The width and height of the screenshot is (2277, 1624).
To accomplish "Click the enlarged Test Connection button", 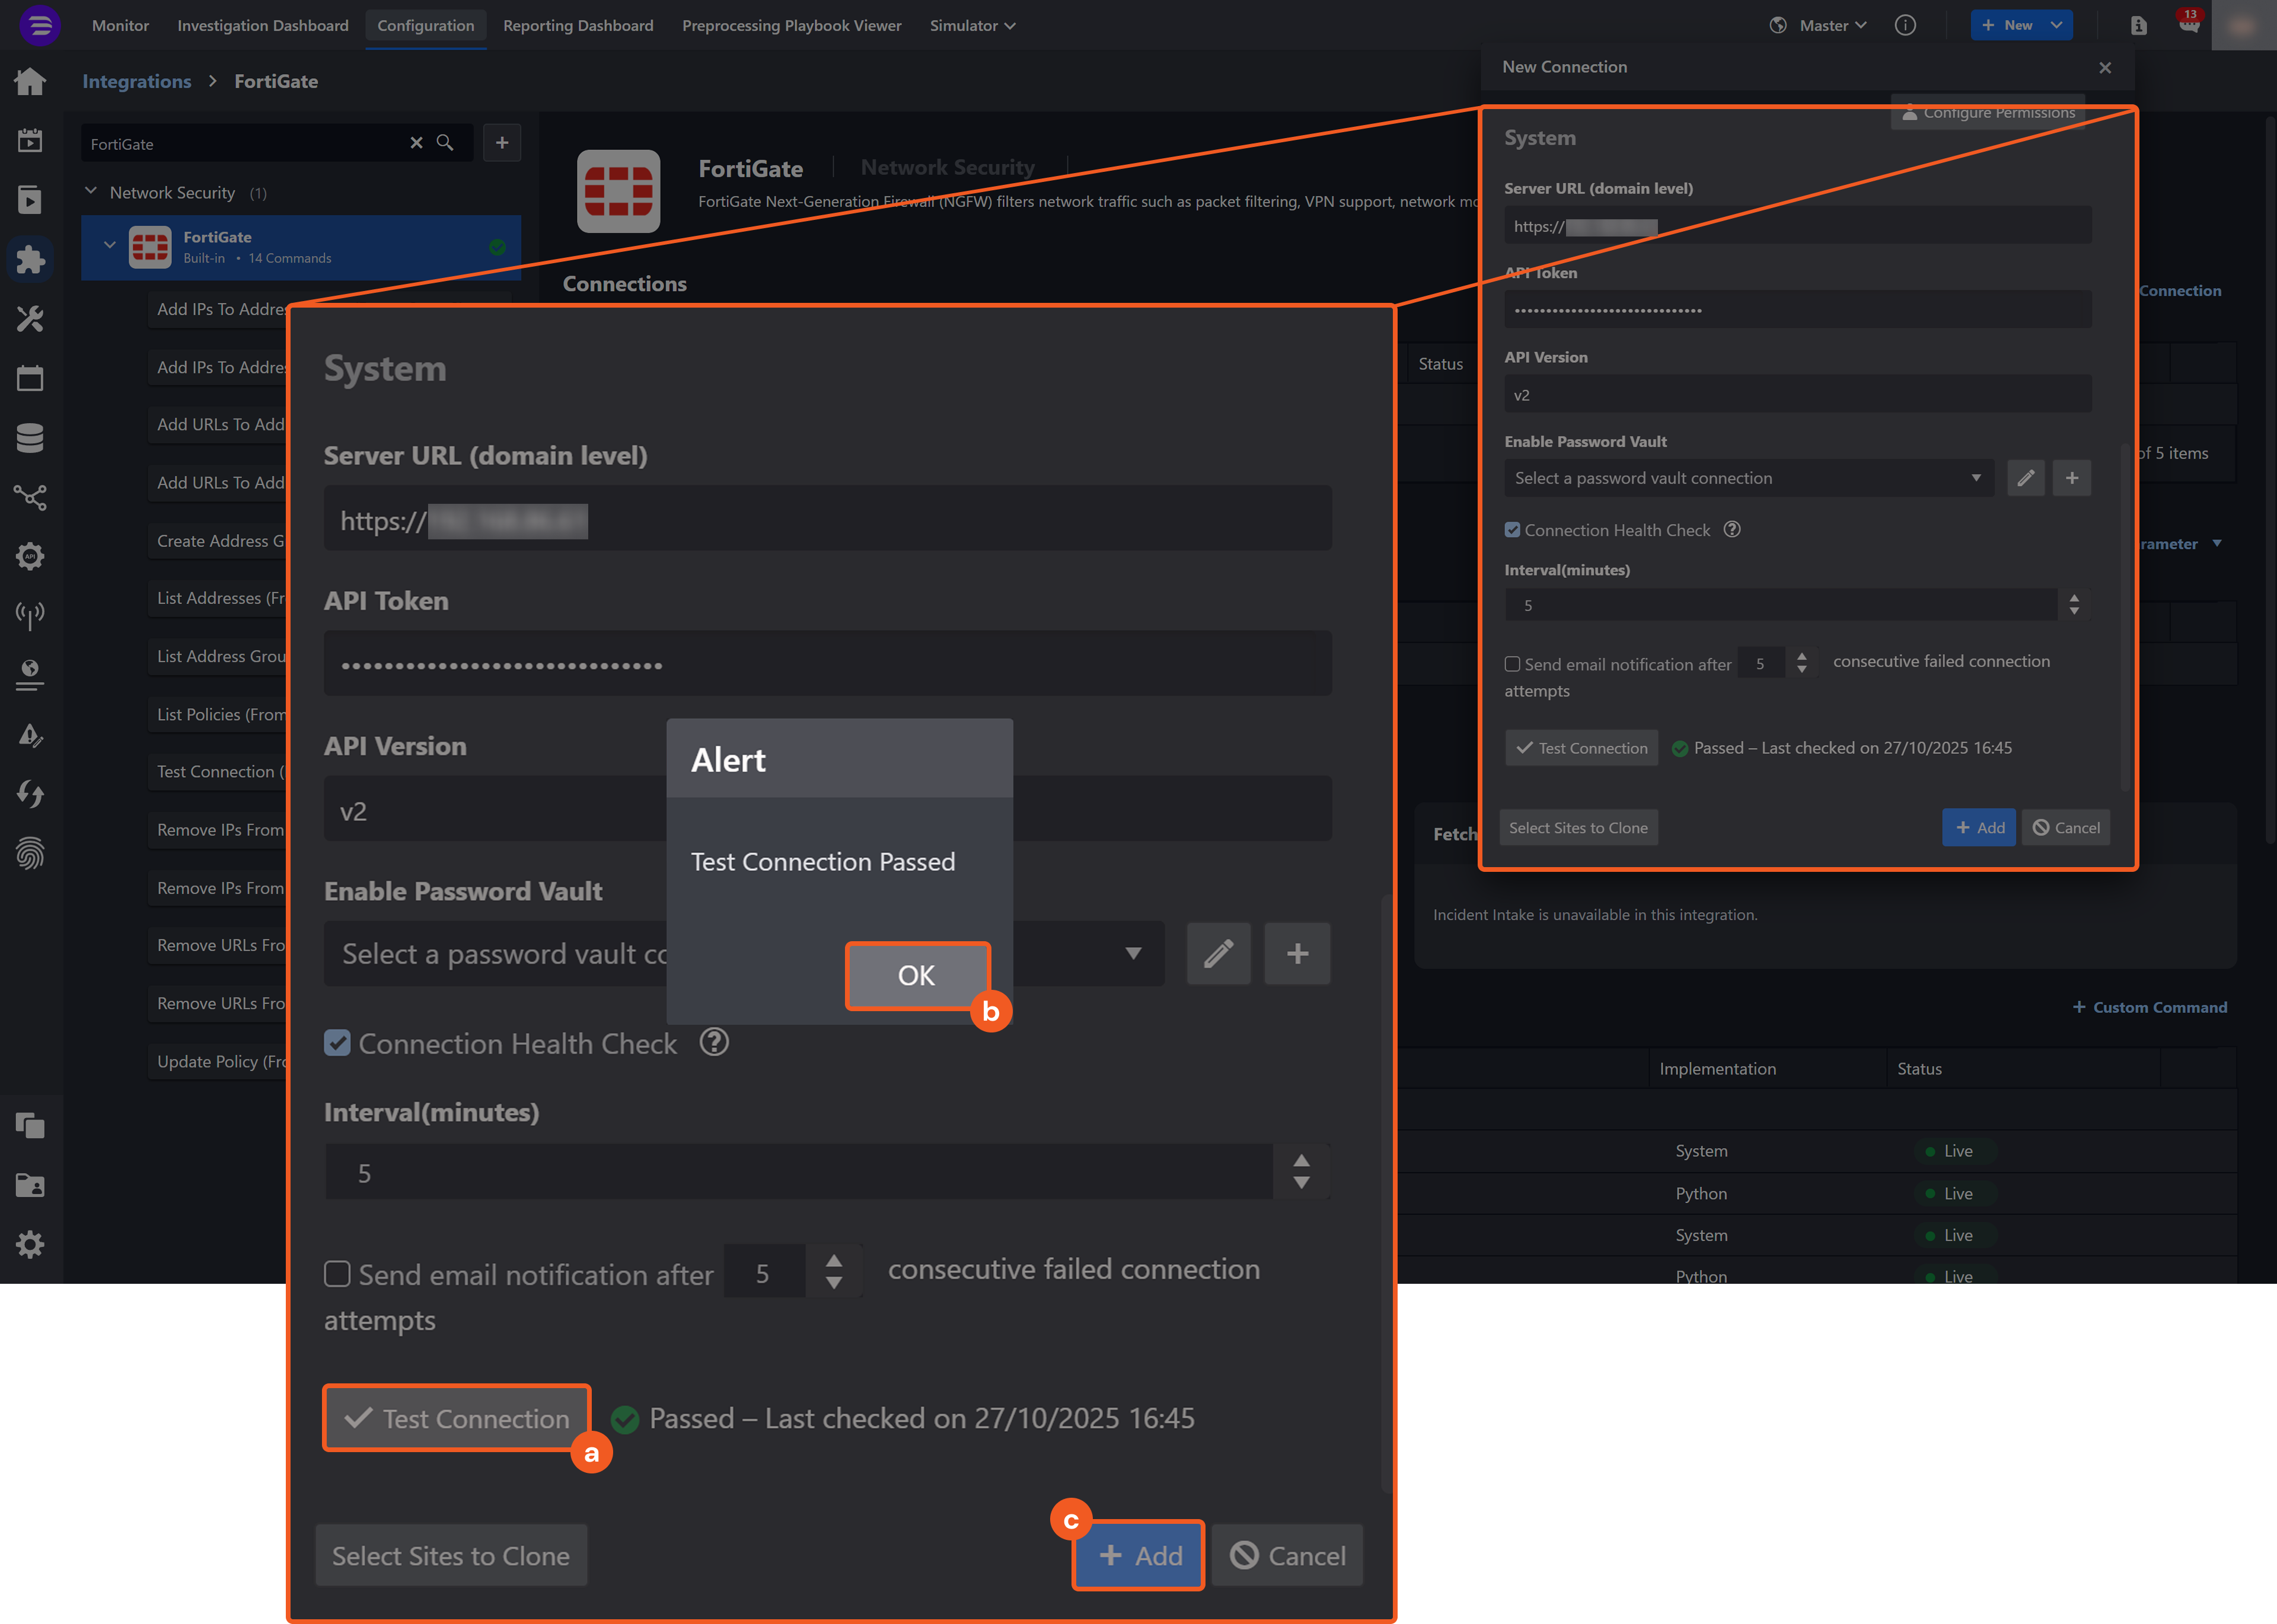I will click(x=457, y=1418).
